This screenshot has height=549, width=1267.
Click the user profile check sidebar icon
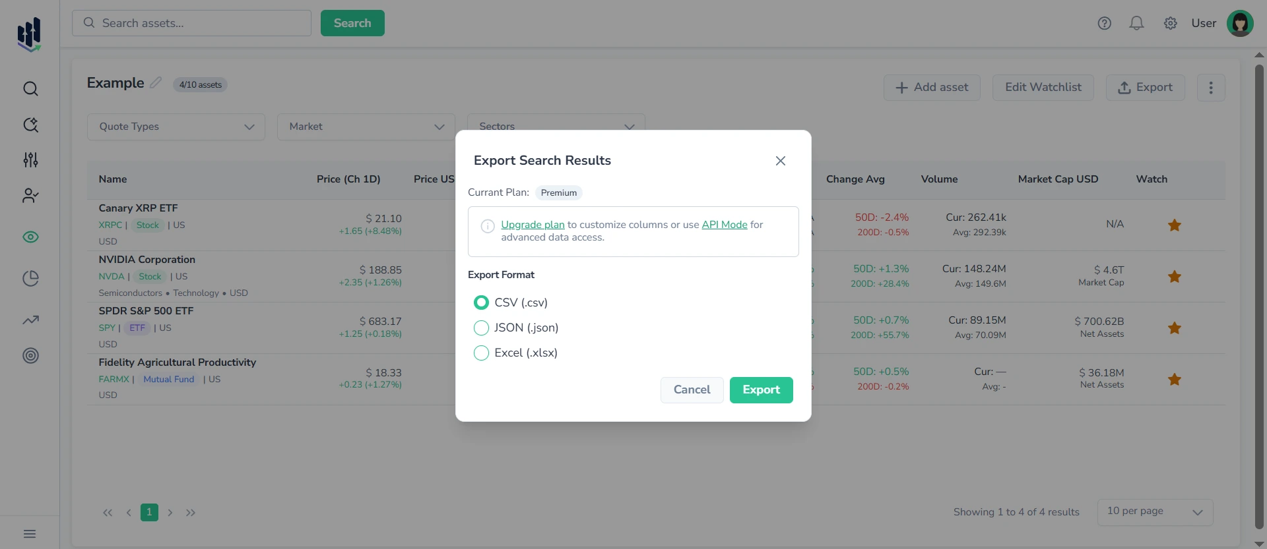(30, 195)
